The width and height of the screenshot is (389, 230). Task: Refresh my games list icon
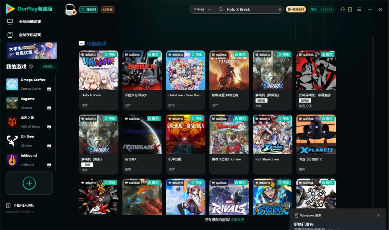[x=31, y=66]
